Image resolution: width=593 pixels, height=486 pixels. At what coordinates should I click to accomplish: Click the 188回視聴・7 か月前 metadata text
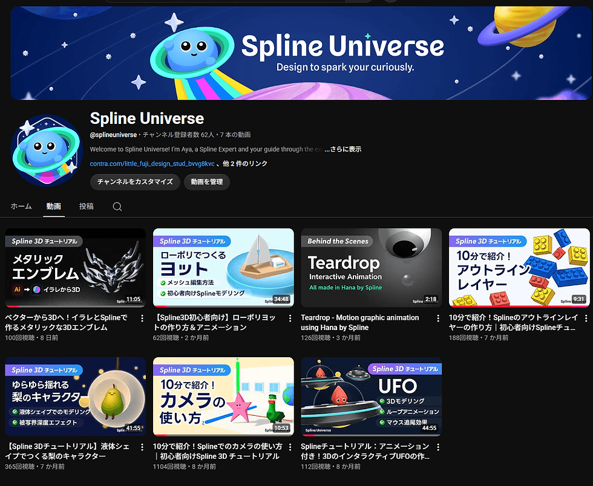[479, 337]
